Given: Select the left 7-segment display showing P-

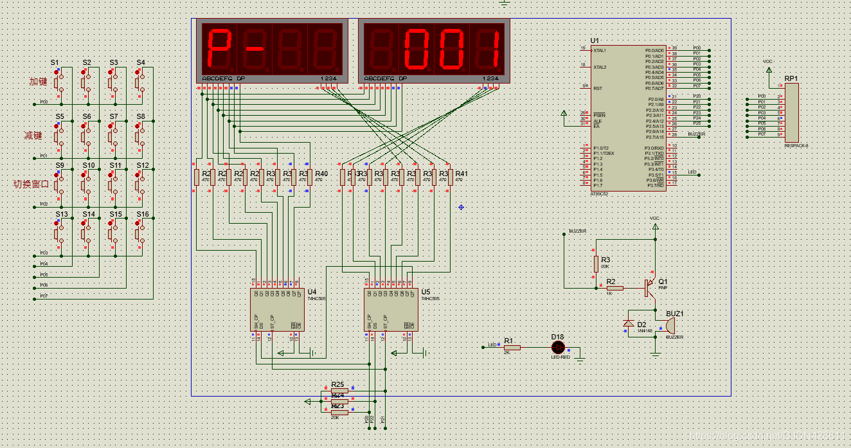Looking at the screenshot, I should pyautogui.click(x=271, y=51).
